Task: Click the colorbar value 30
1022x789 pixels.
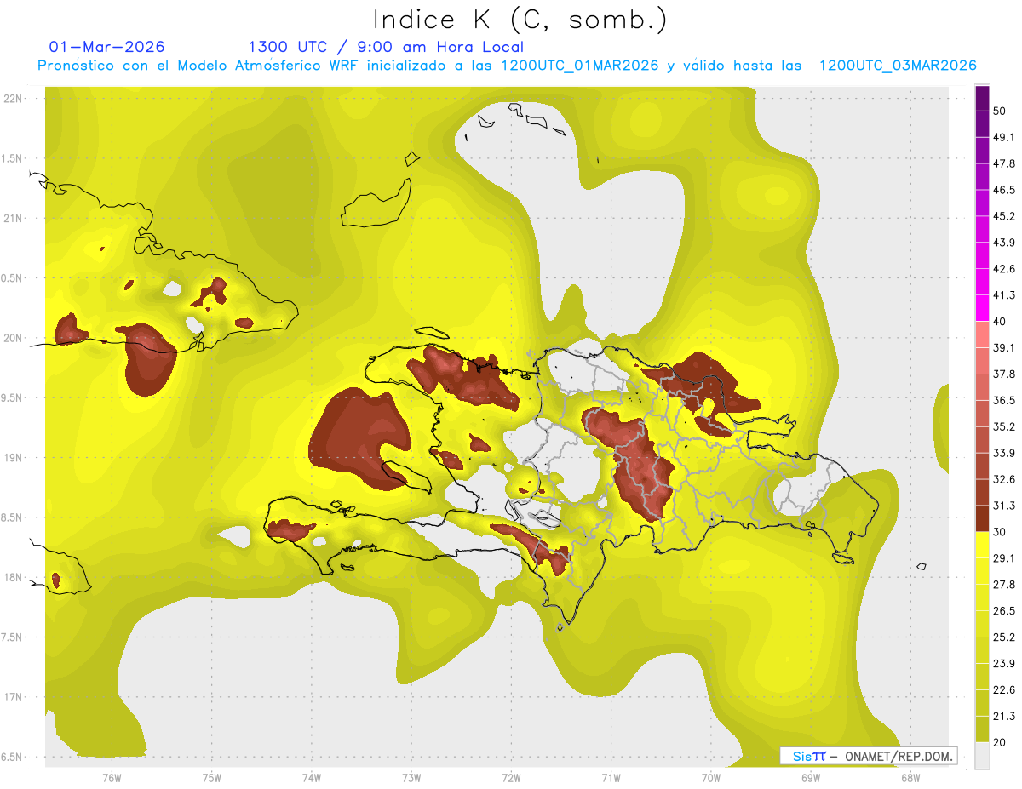Action: coord(1001,531)
